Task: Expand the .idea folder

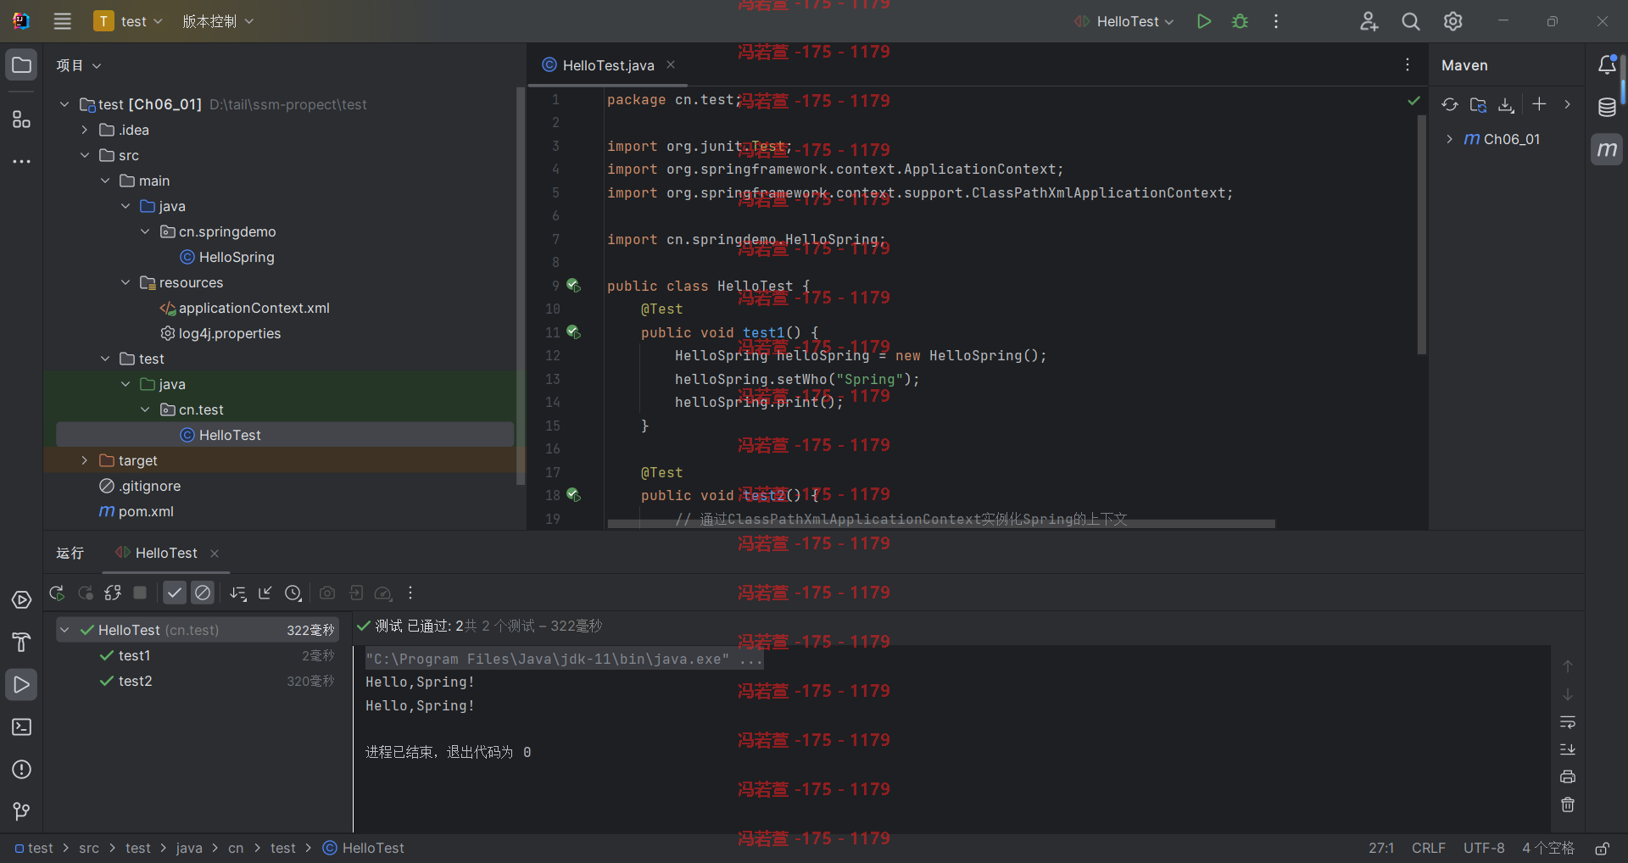Action: [x=85, y=130]
